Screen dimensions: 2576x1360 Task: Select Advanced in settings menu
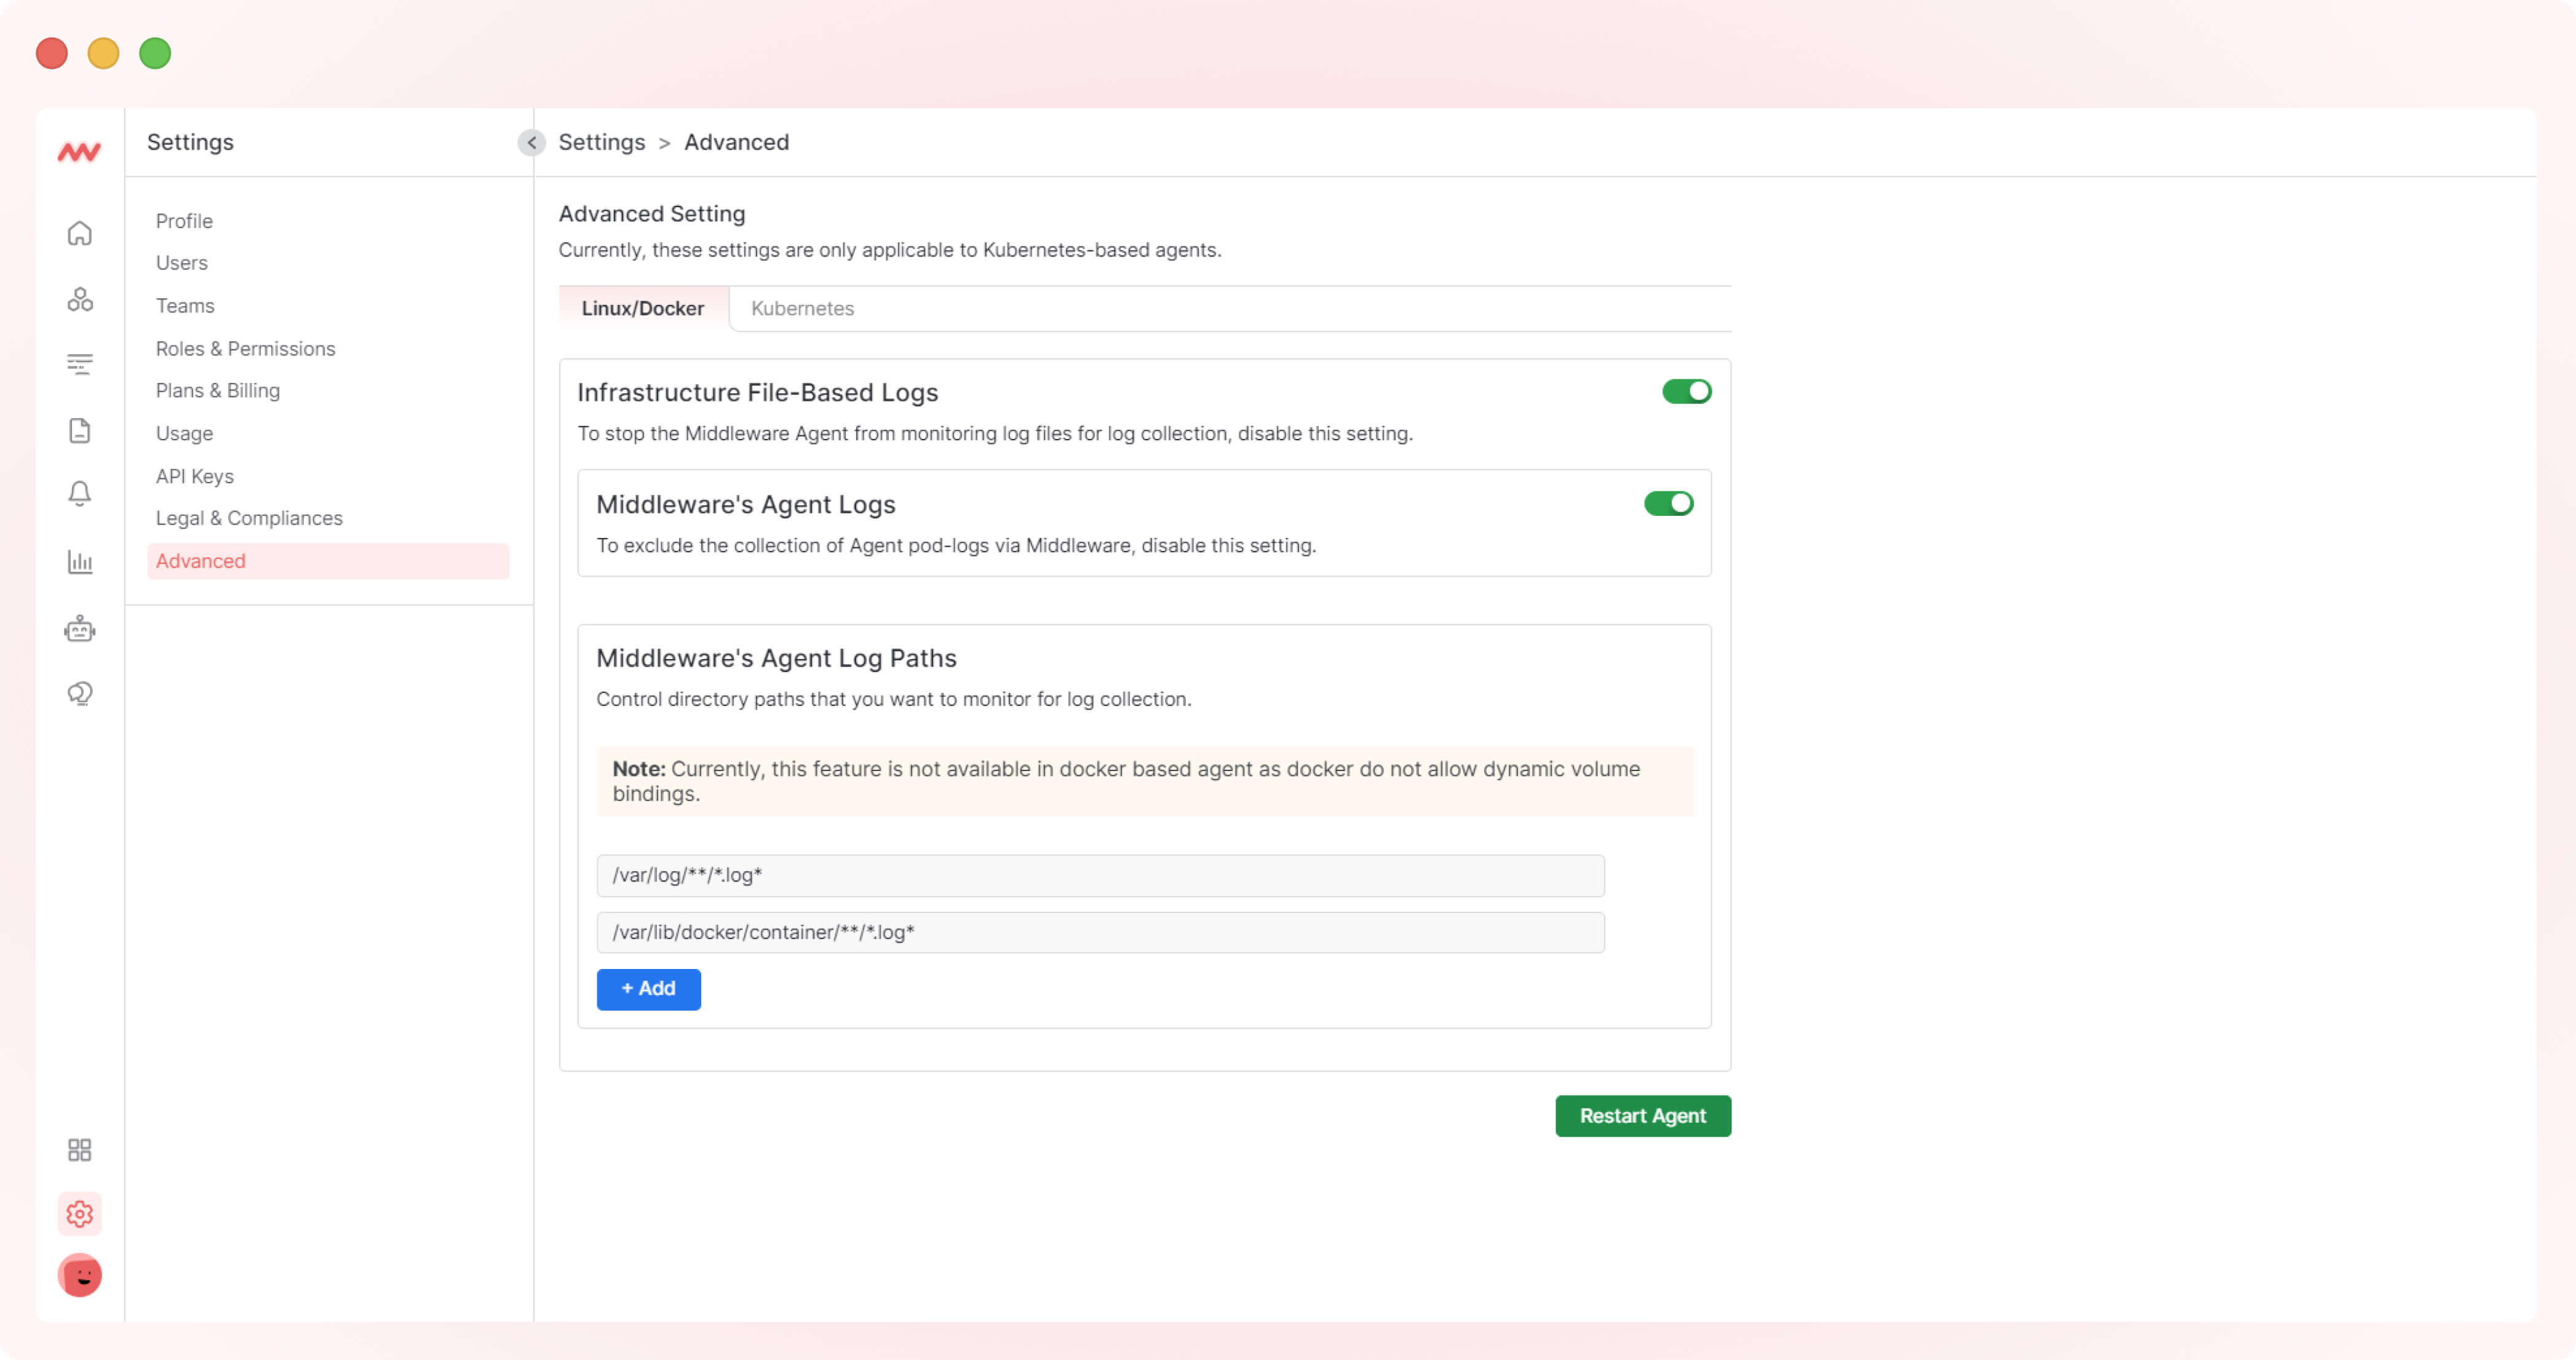pos(328,561)
